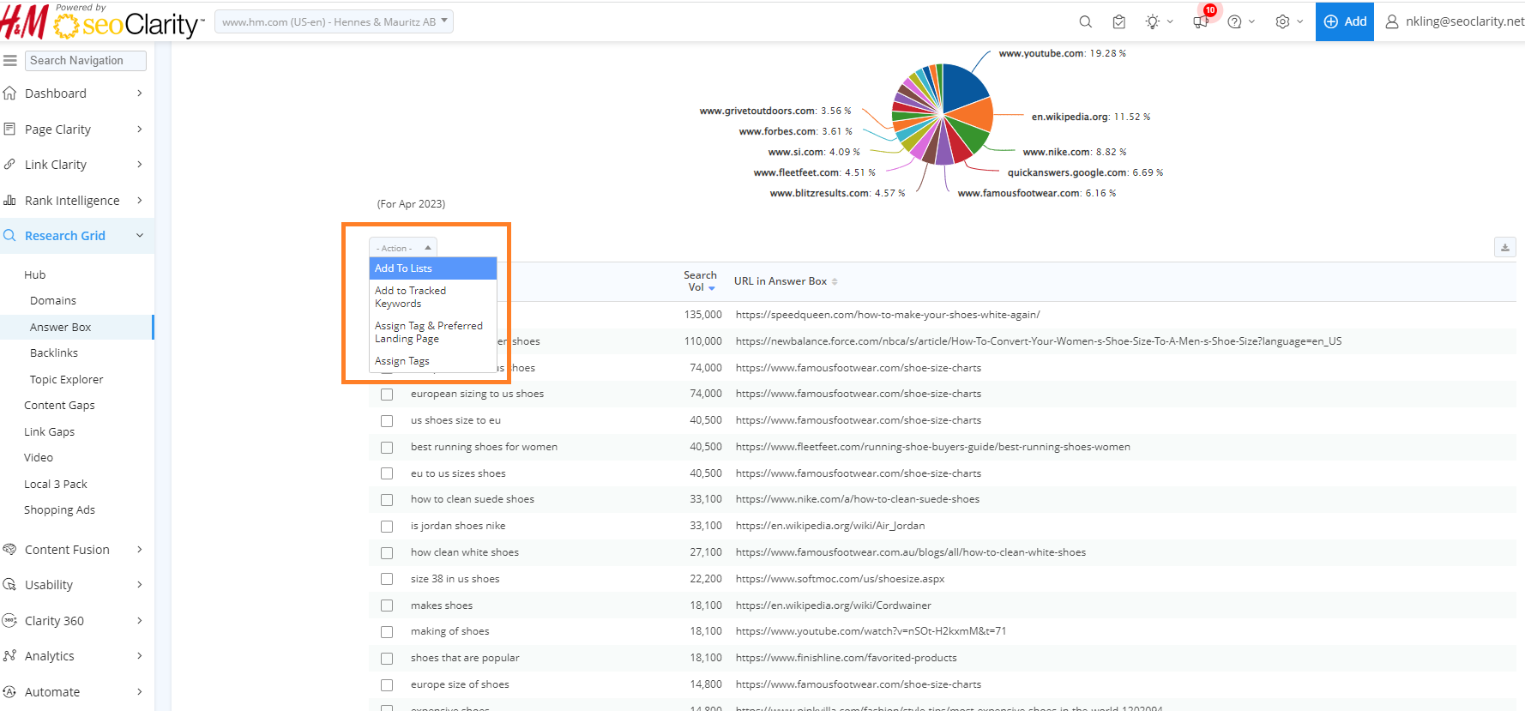The height and width of the screenshot is (711, 1525).
Task: Open the settings gear icon
Action: click(1282, 21)
